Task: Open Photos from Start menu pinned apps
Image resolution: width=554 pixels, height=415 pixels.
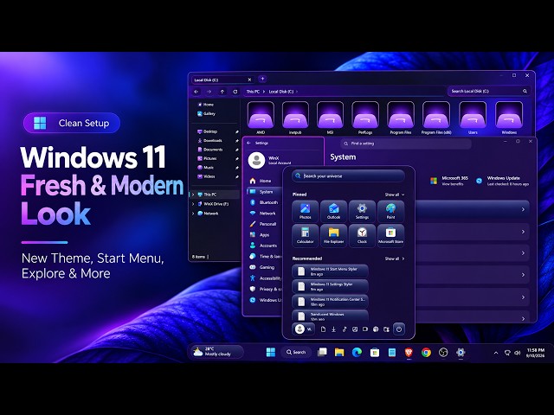Action: point(306,211)
